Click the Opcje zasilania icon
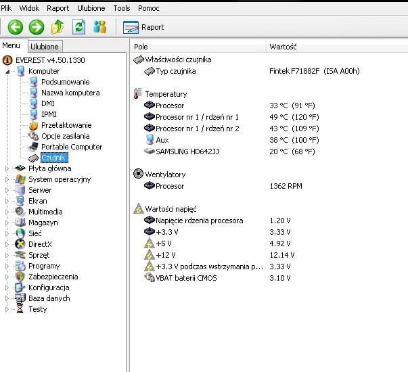 (x=33, y=136)
